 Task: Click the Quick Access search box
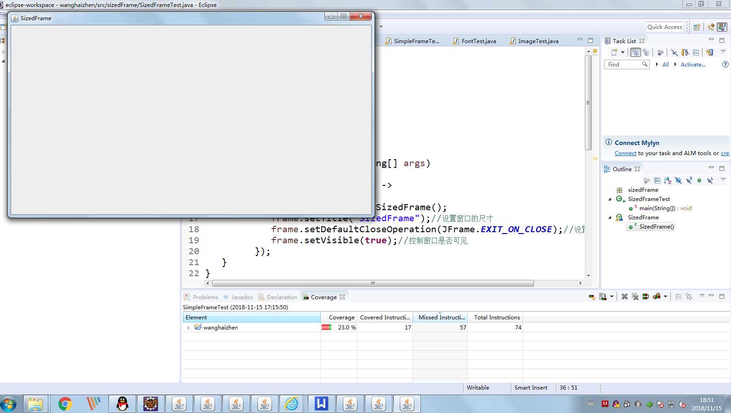point(664,27)
